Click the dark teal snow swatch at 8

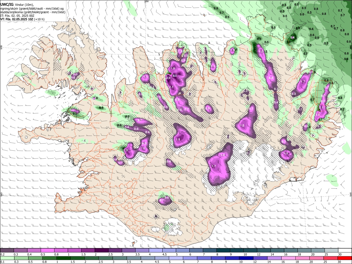pyautogui.click(x=223, y=250)
